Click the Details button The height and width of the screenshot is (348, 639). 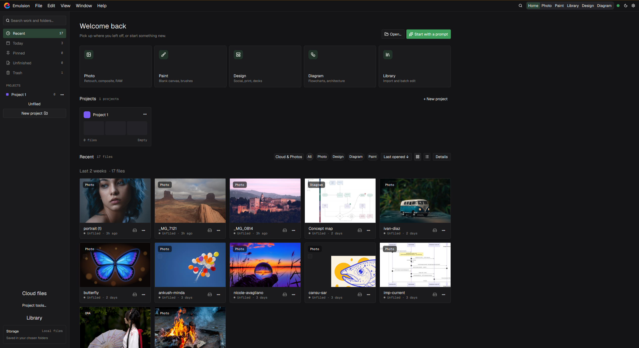[442, 157]
